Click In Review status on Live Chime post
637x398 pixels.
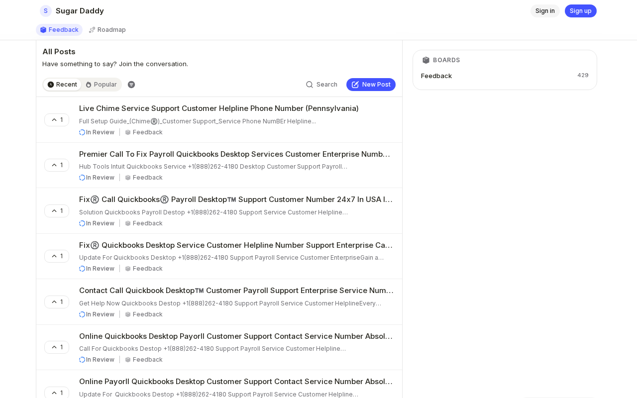97,132
